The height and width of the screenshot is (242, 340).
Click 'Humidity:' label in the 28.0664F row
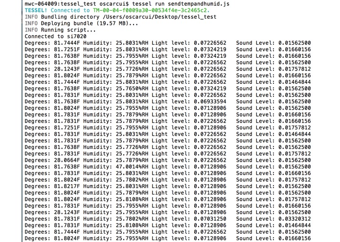[x=97, y=160]
